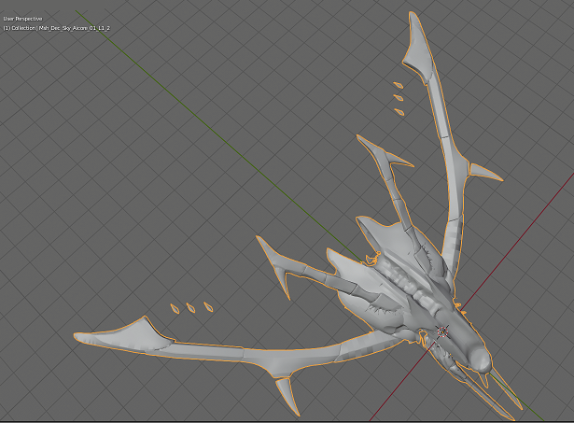This screenshot has height=423, width=574.
Task: Select the long left wing blade mesh
Action: pyautogui.click(x=234, y=353)
